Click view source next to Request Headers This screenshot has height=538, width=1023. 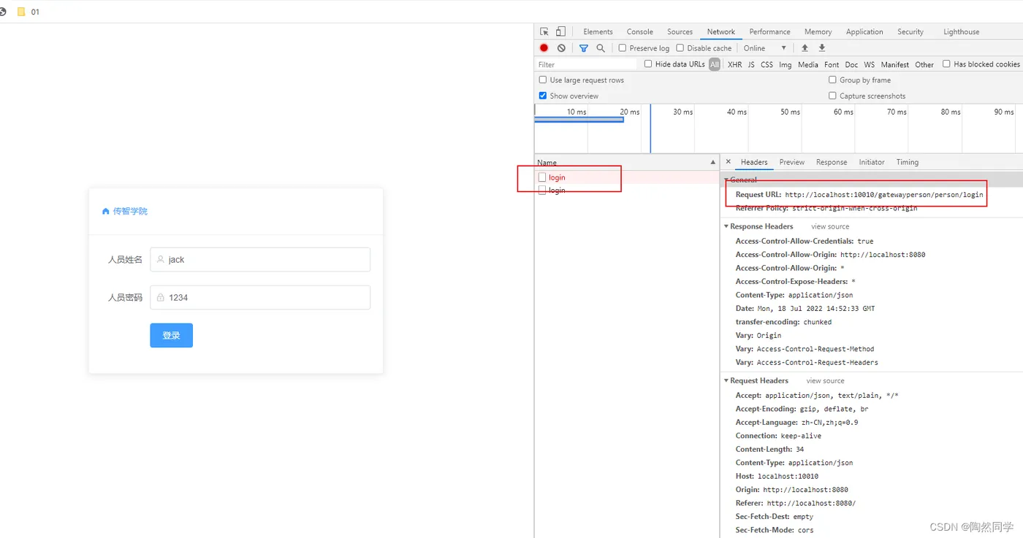click(825, 380)
